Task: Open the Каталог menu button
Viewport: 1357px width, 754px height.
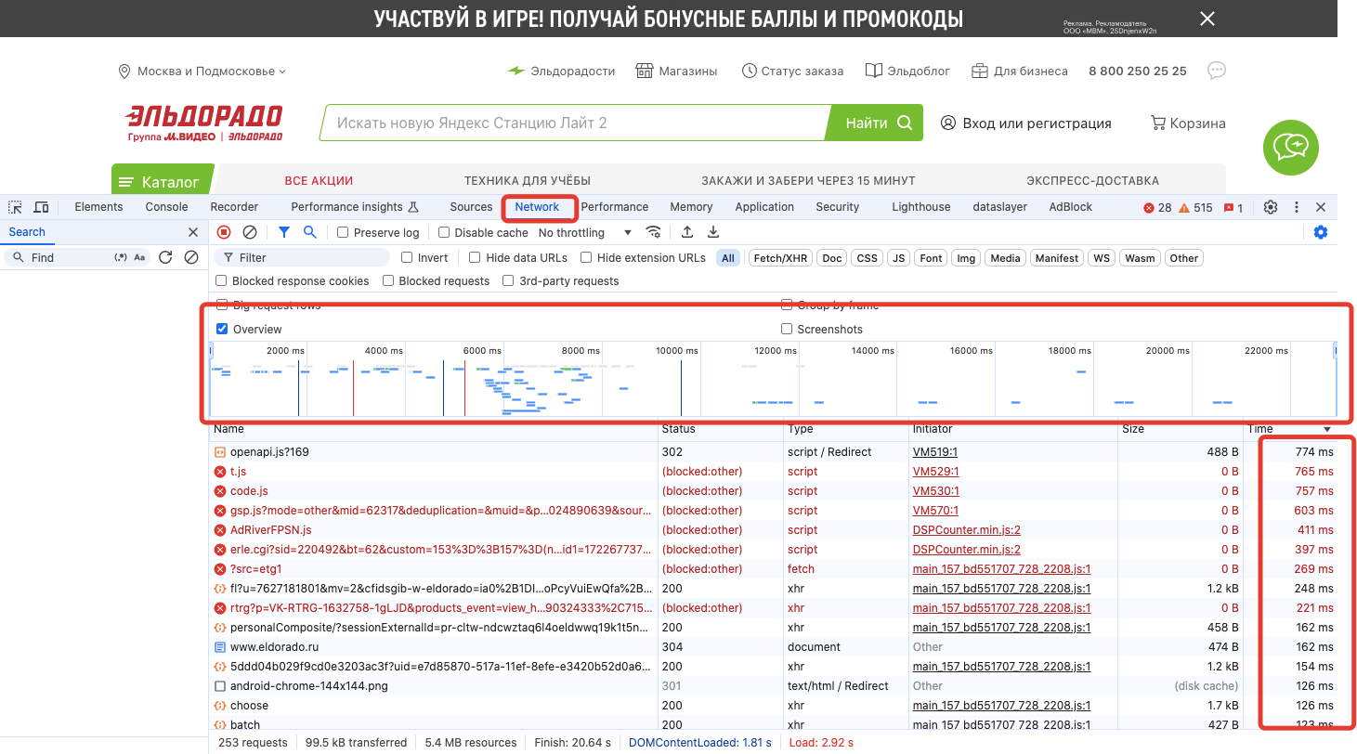Action: [163, 181]
